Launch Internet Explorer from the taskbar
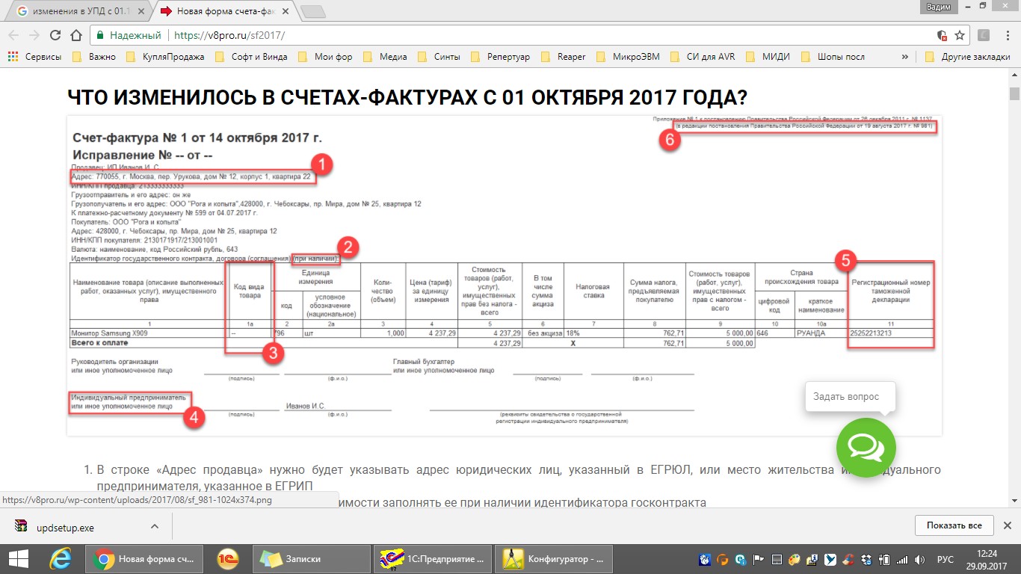 click(61, 559)
